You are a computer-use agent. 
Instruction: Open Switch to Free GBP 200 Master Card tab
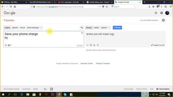pyautogui.click(x=42, y=2)
